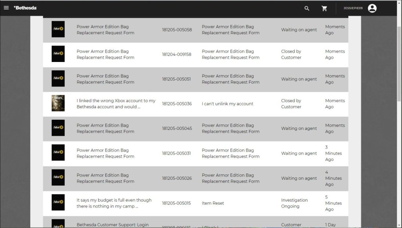Click Fallout thumbnail for ticket 181205-005058
The width and height of the screenshot is (402, 228).
point(58,29)
